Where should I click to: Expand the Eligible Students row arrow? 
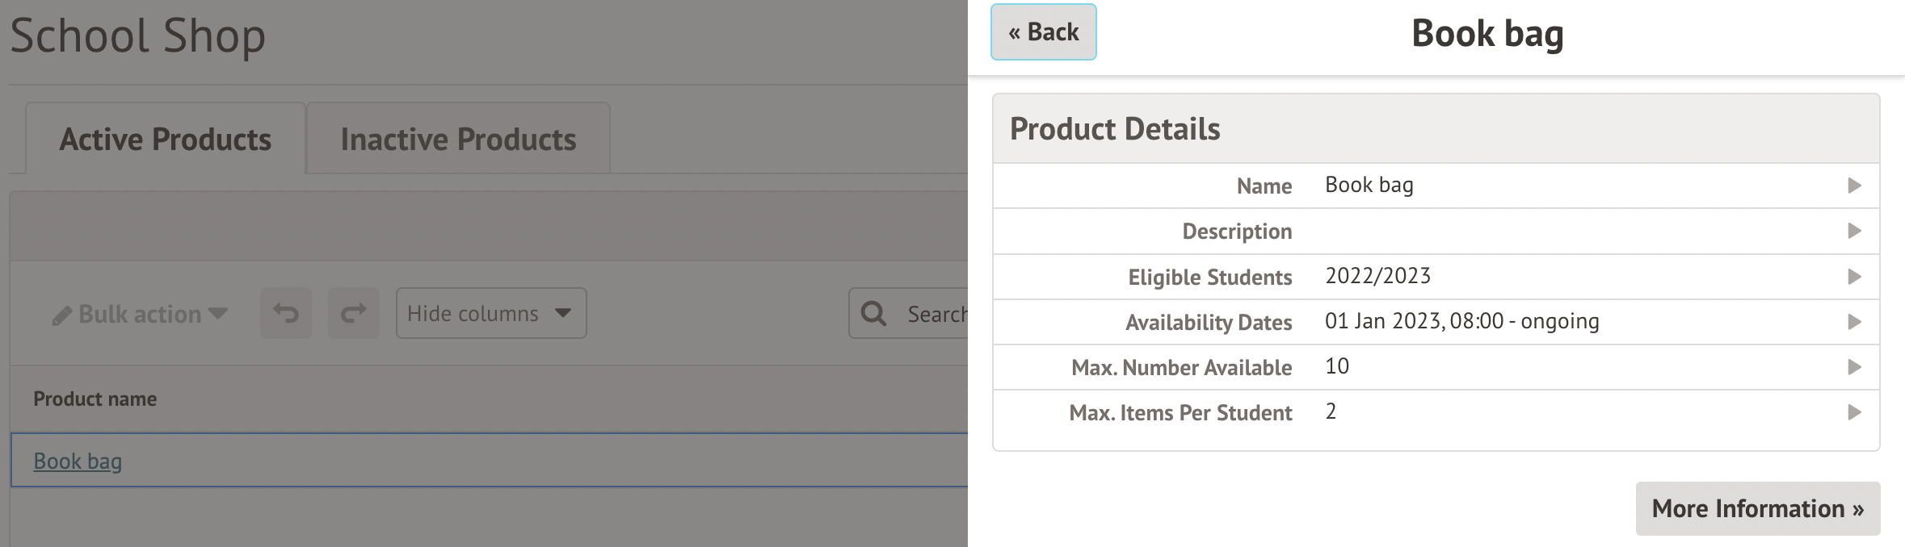pyautogui.click(x=1854, y=277)
